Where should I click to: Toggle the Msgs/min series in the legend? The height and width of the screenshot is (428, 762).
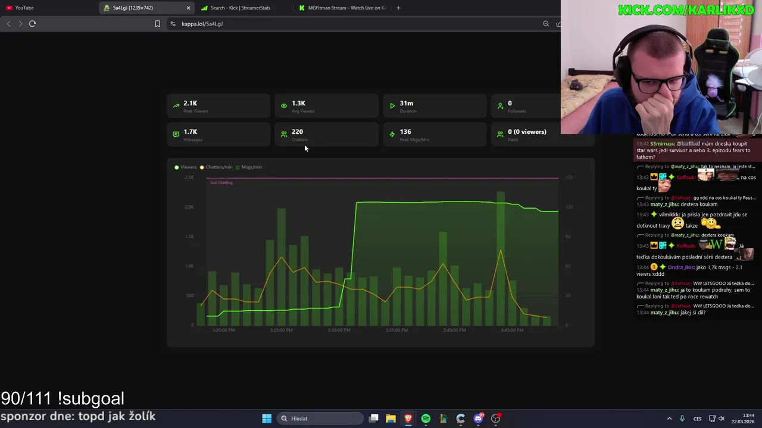[x=249, y=167]
